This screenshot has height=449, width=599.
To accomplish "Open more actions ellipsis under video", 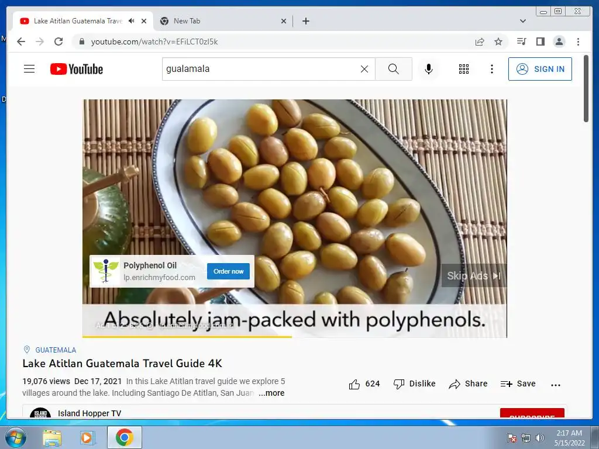I will pyautogui.click(x=556, y=385).
